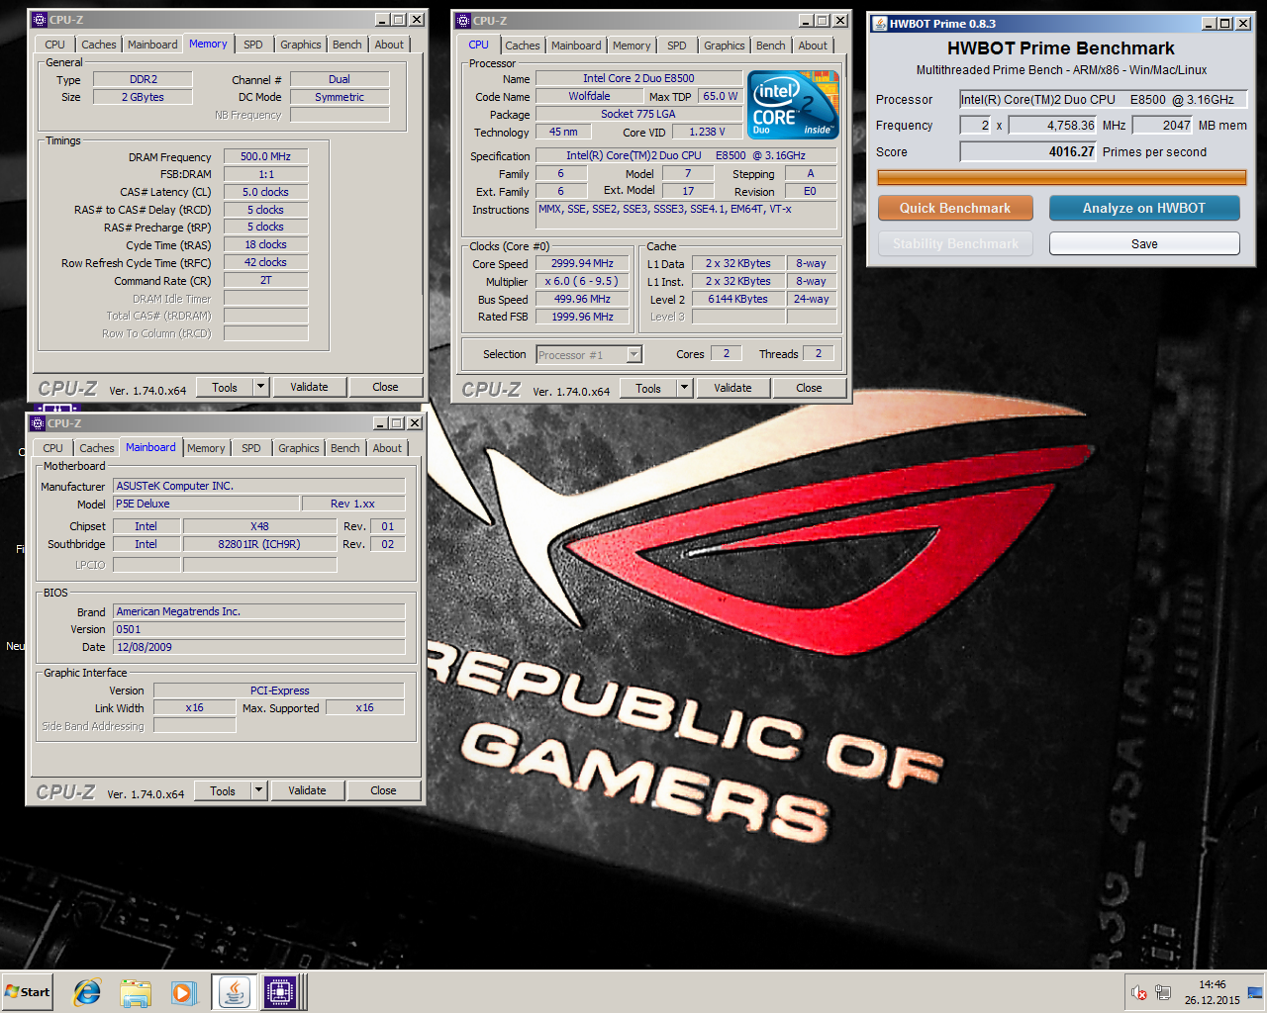This screenshot has height=1013, width=1267.
Task: Open SPD tab in Mainboard window
Action: tap(251, 448)
